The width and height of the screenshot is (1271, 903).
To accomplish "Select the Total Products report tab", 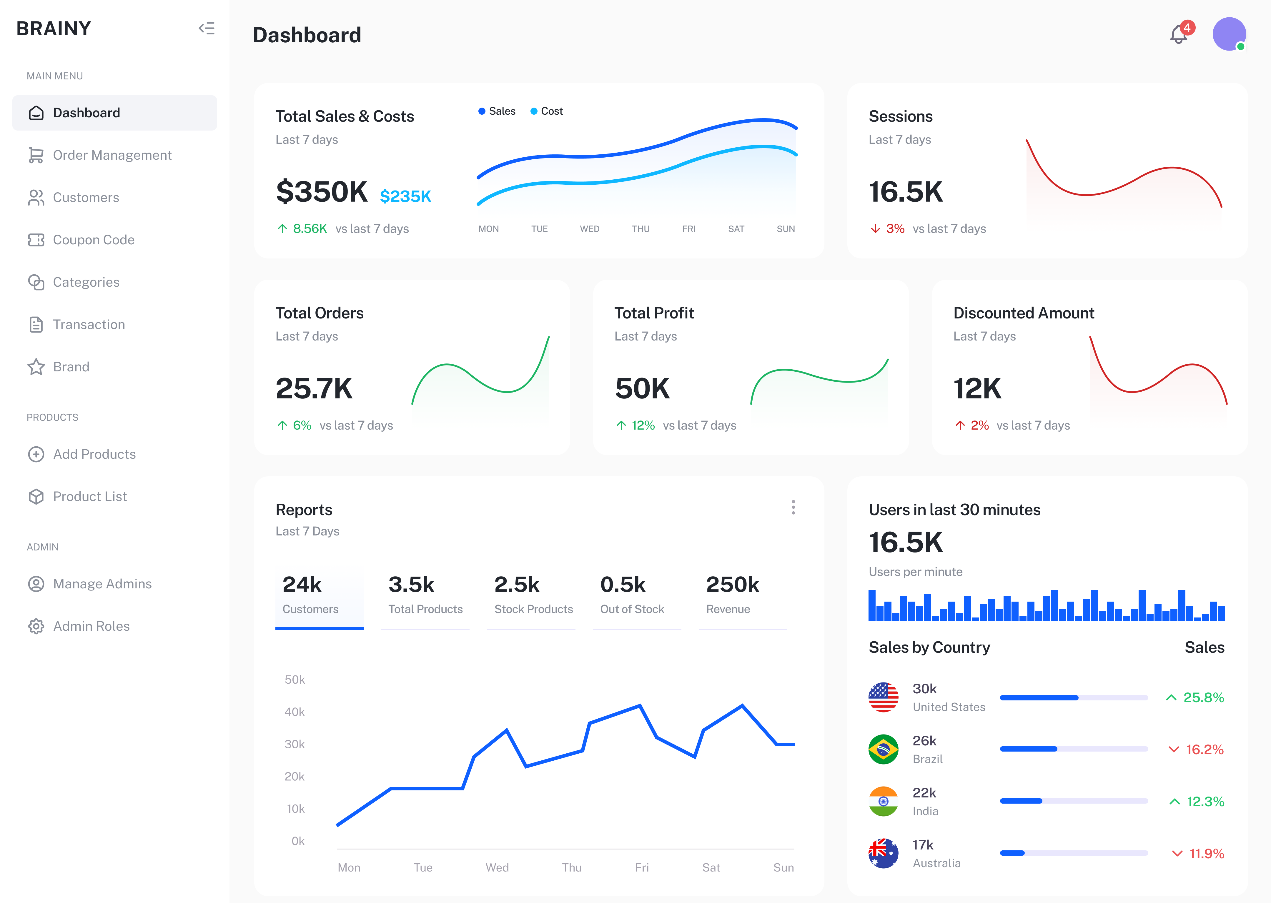I will click(425, 596).
